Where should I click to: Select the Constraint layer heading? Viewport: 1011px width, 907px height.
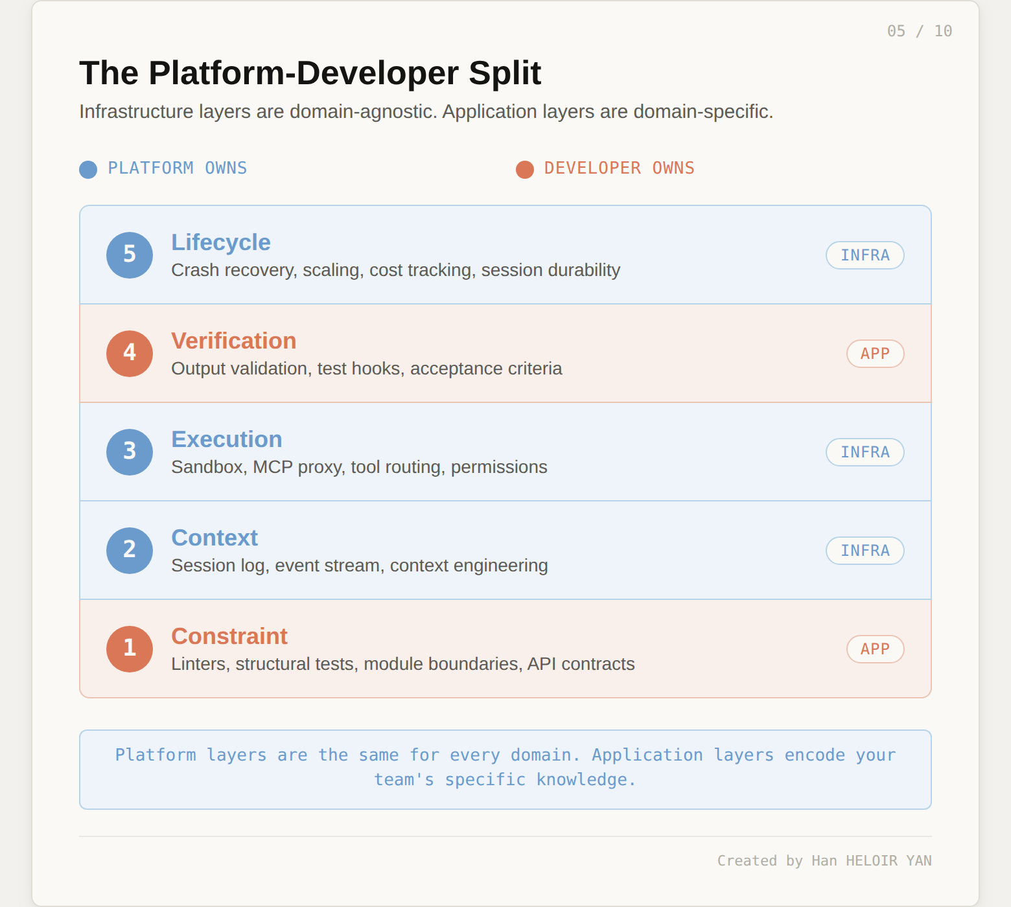click(229, 636)
